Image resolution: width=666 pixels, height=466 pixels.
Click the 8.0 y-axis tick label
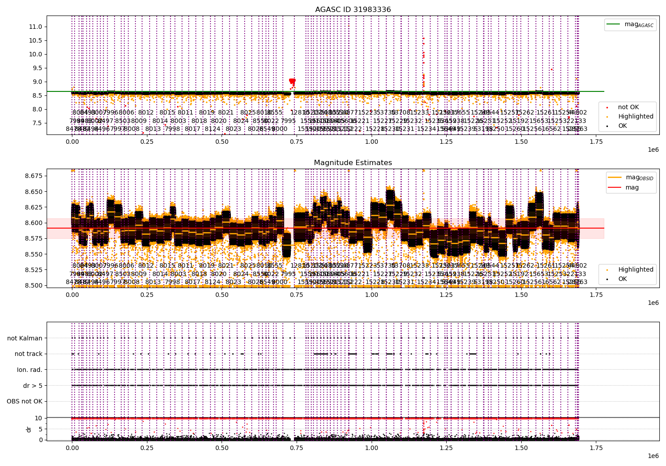click(x=37, y=109)
